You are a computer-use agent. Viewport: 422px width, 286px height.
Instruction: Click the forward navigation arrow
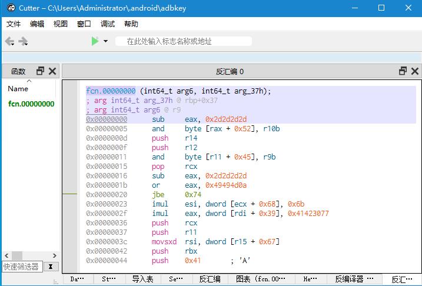[24, 41]
